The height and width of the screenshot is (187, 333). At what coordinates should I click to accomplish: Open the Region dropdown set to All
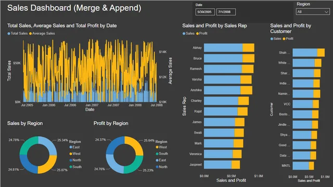(x=313, y=12)
